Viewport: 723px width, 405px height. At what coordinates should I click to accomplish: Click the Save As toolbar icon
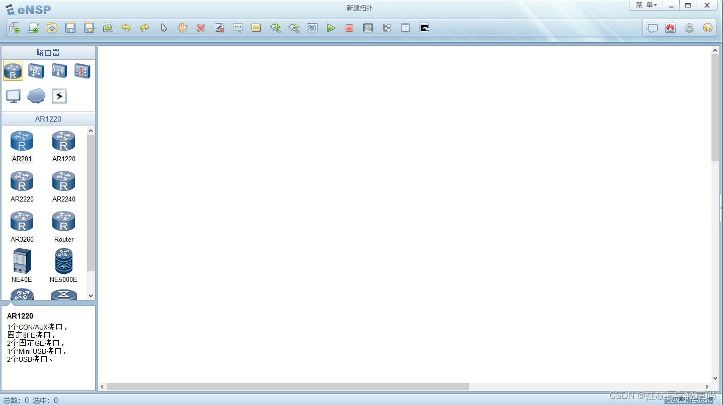coord(89,28)
